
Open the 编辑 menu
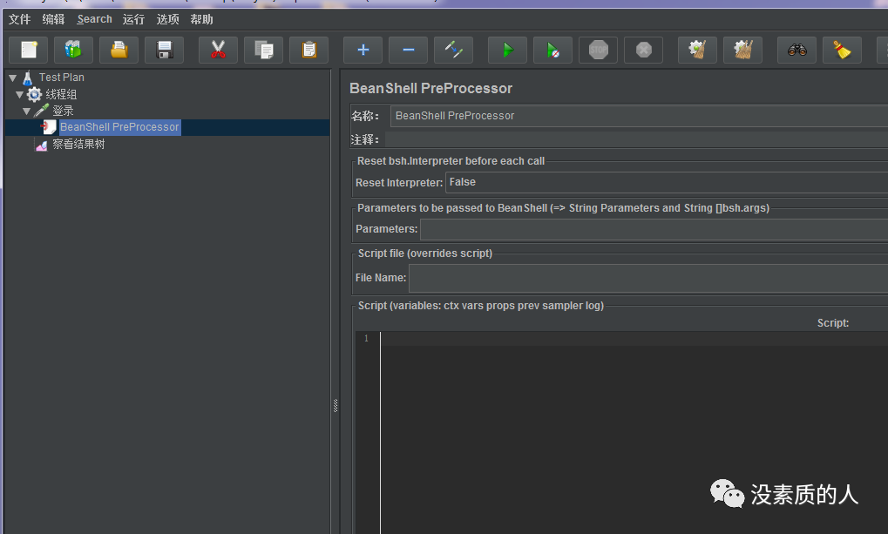pos(53,19)
